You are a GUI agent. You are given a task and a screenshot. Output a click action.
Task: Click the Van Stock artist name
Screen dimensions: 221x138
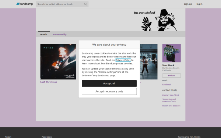[x=168, y=66]
